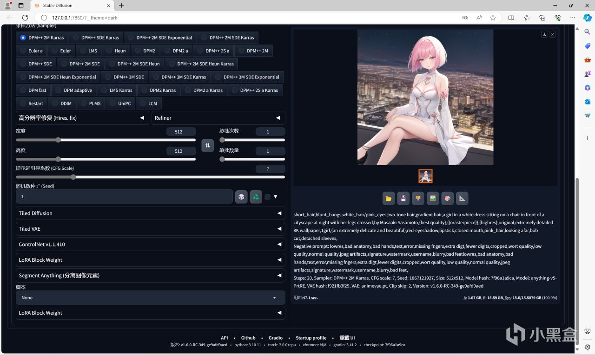Expand LoRA Block Weight above Segment Anything

coord(151,260)
